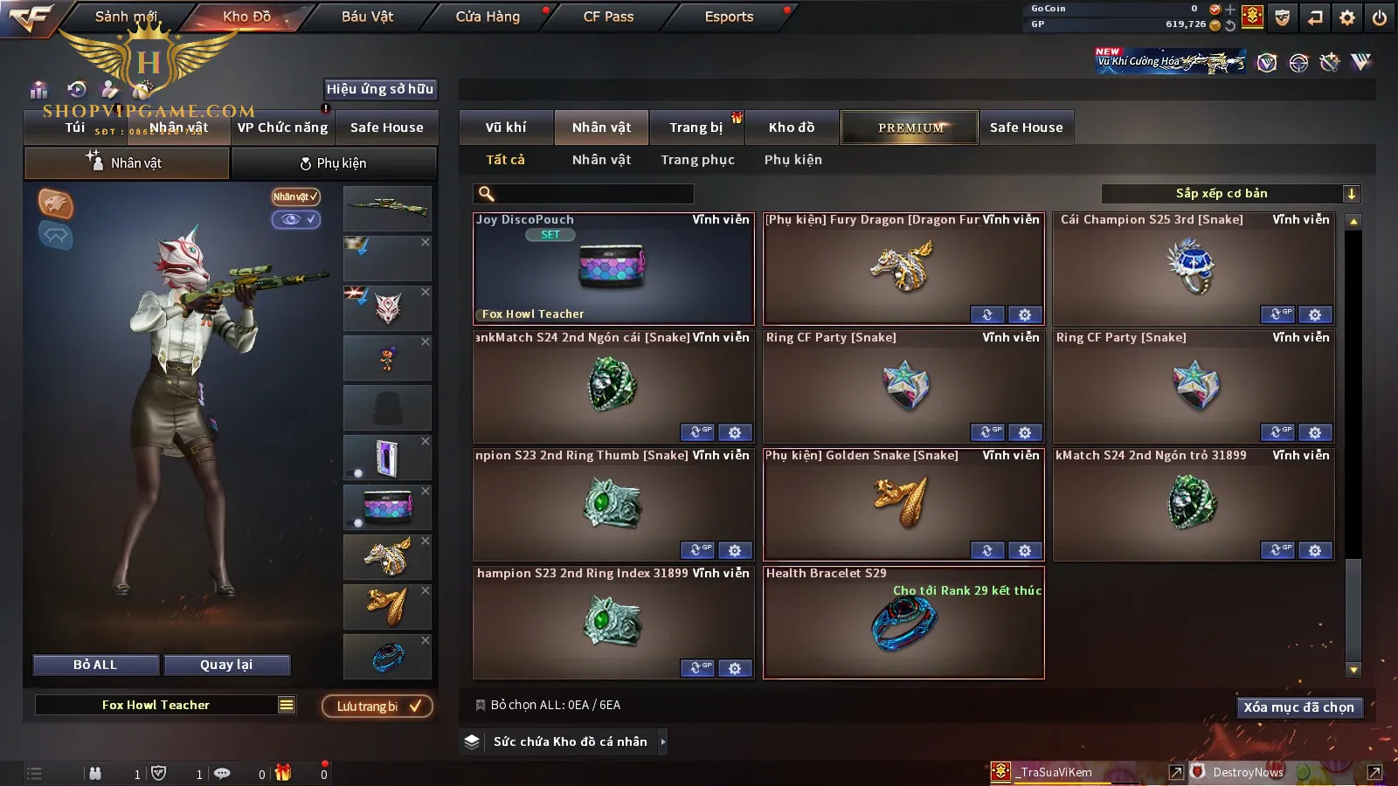Click the magnifier search icon in inventory
The image size is (1398, 786).
(487, 194)
